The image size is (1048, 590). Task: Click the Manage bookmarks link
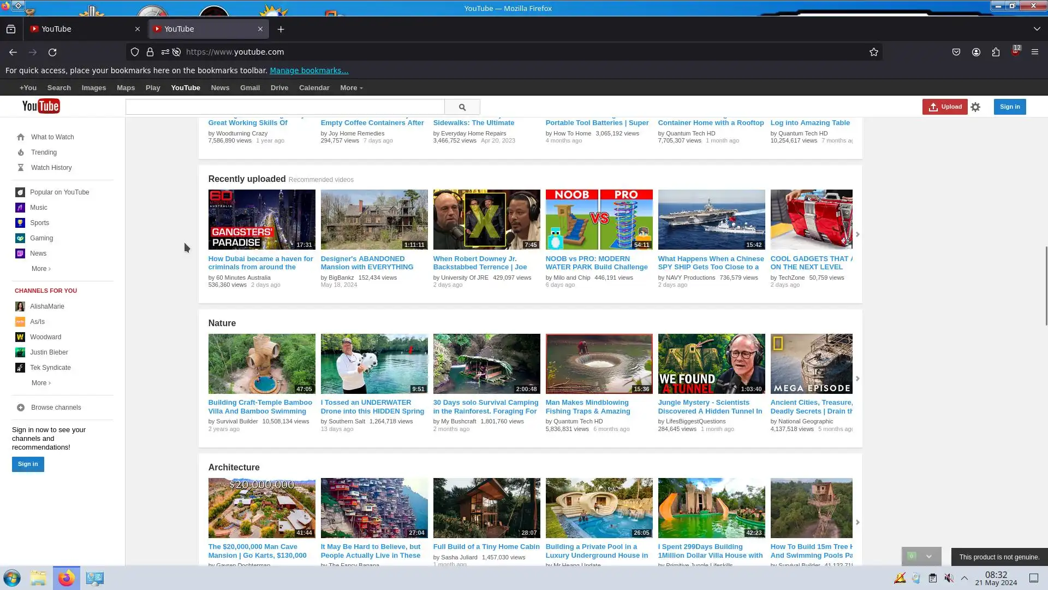click(308, 70)
